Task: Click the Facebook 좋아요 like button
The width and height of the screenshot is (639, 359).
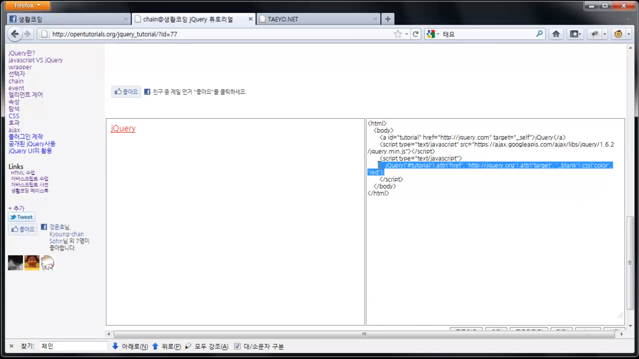Action: pos(126,92)
